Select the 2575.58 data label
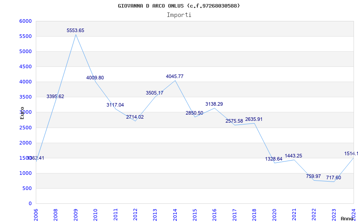Screen dimensions: 358x223 coord(234,121)
